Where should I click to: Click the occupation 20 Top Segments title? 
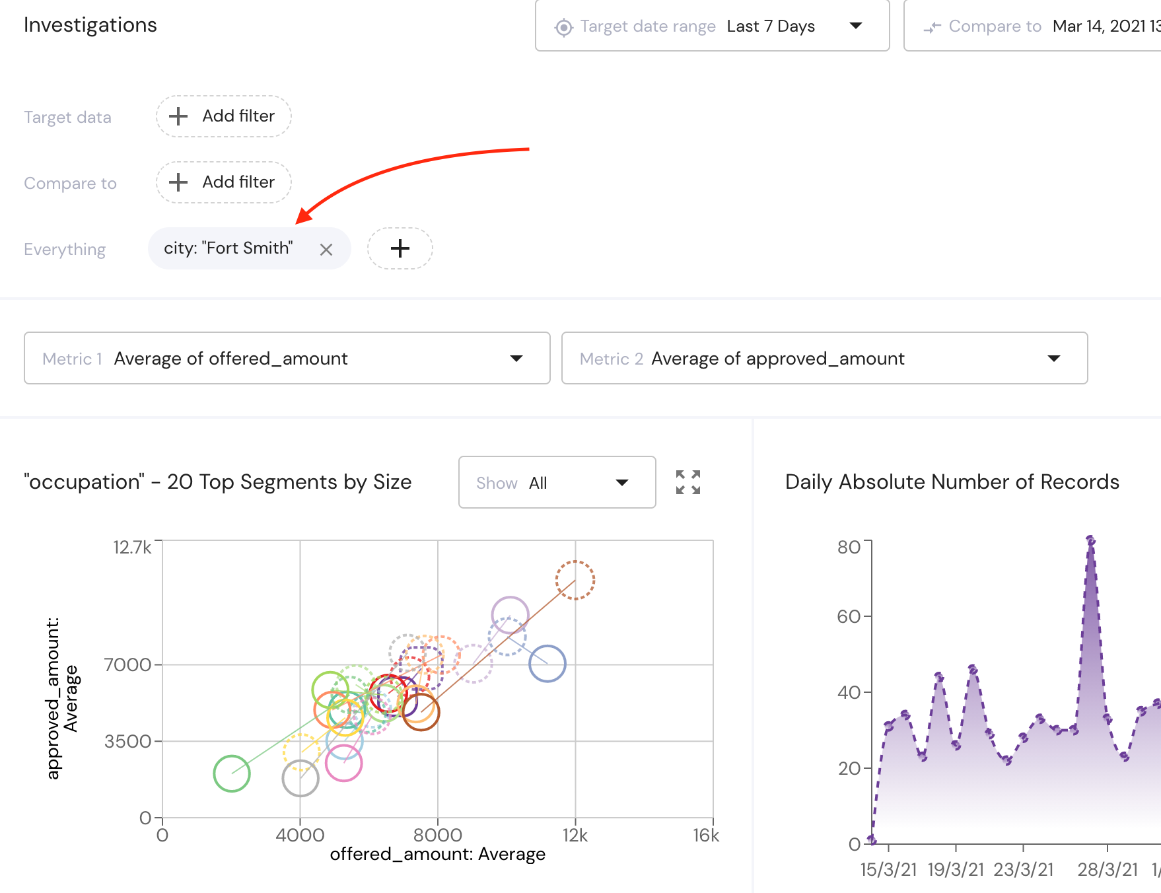[x=217, y=482]
